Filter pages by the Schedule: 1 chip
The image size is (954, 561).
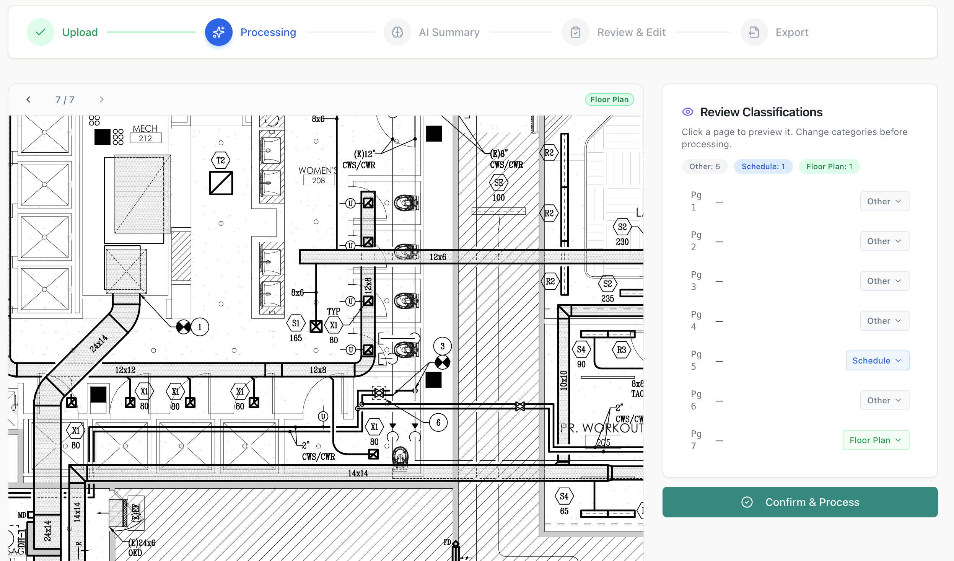(762, 166)
